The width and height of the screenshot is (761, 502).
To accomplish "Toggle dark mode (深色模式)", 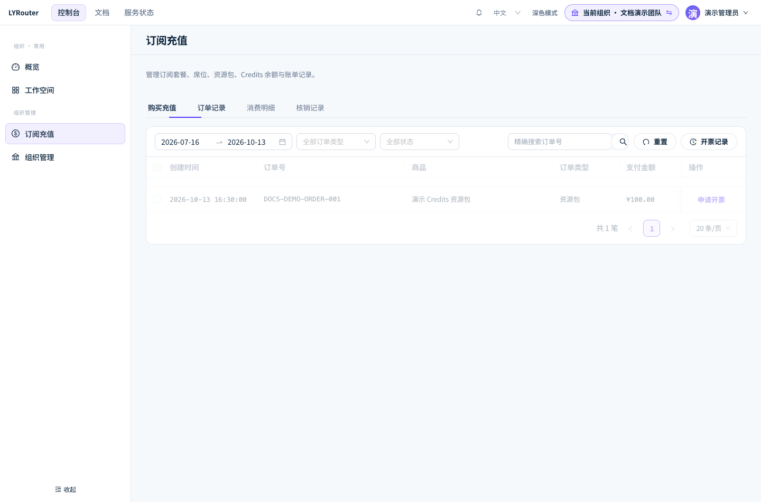I will (545, 13).
